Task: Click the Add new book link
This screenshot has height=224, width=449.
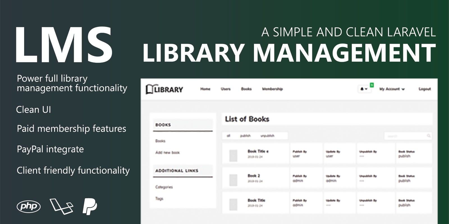Action: pyautogui.click(x=168, y=153)
